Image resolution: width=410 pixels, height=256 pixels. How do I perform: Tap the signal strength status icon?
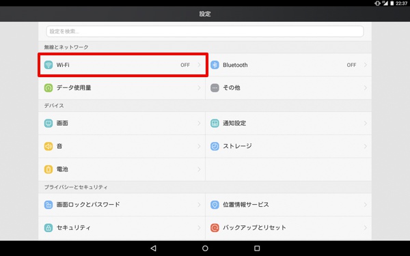385,3
